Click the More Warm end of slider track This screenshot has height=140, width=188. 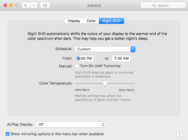134,83
